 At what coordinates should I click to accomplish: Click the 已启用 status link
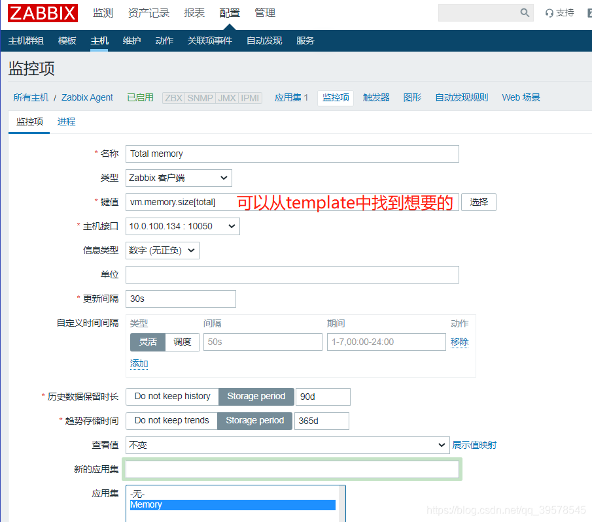[x=141, y=98]
